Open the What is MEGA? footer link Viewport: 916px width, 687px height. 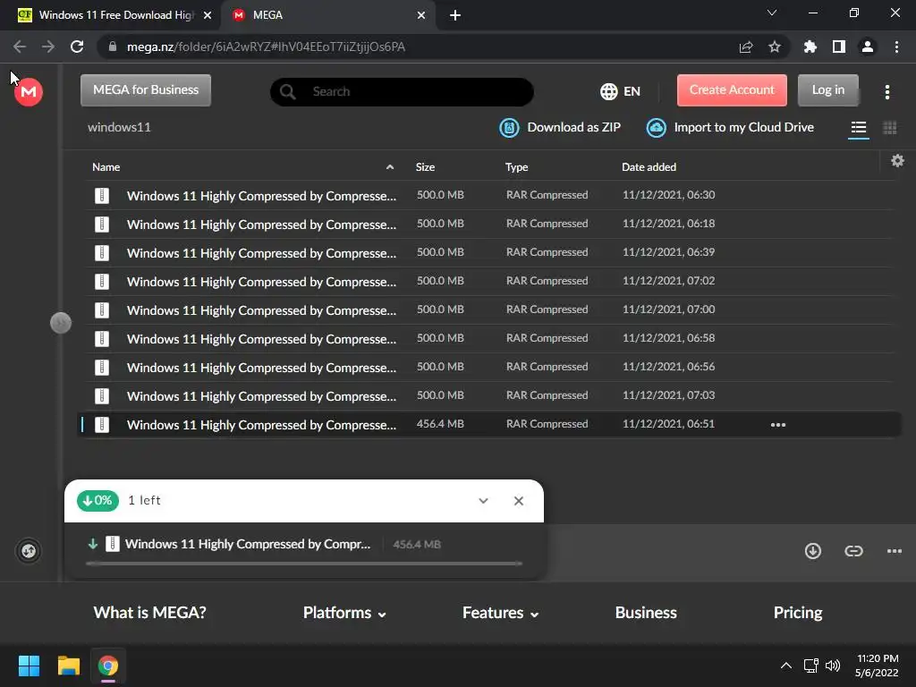point(149,613)
